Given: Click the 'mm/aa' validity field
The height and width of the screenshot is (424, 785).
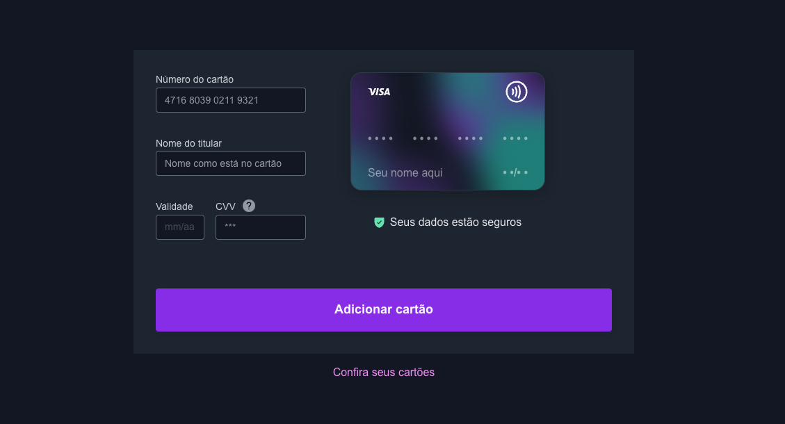Looking at the screenshot, I should pyautogui.click(x=179, y=227).
